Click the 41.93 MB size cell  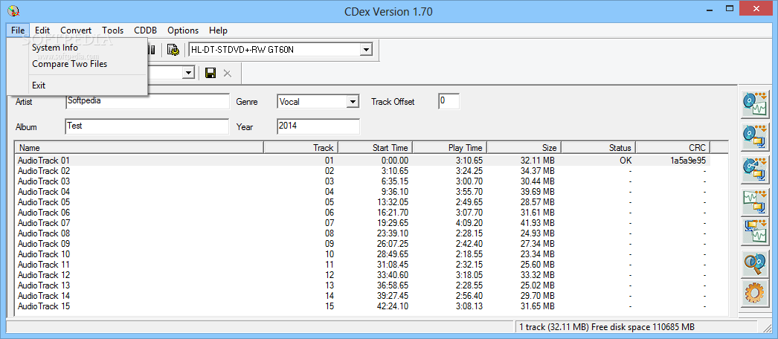pos(536,222)
